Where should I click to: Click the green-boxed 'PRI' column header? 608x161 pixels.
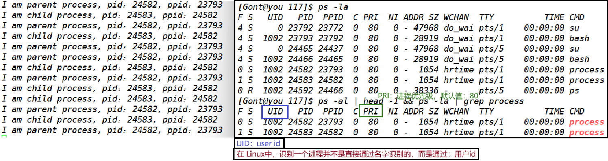pyautogui.click(x=371, y=111)
